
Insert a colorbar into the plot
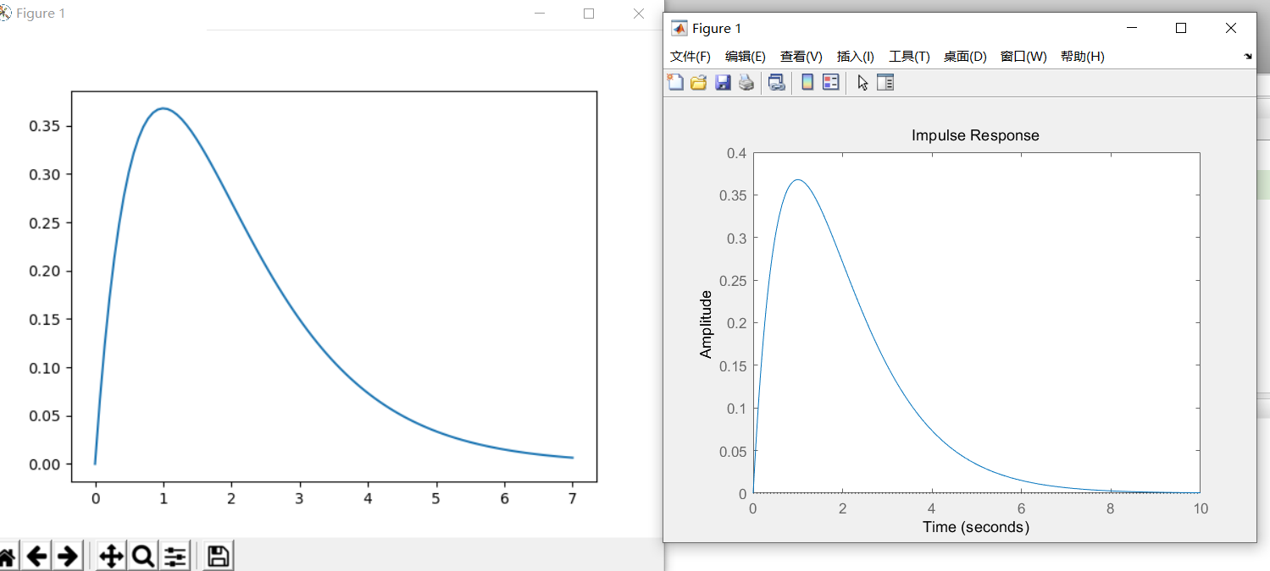point(806,82)
